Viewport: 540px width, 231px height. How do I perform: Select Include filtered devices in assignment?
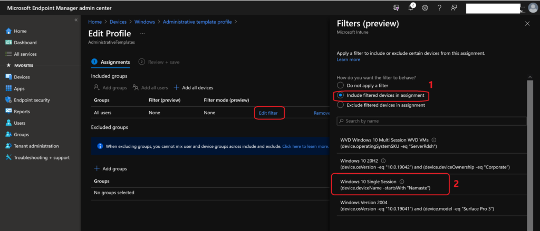(x=381, y=95)
